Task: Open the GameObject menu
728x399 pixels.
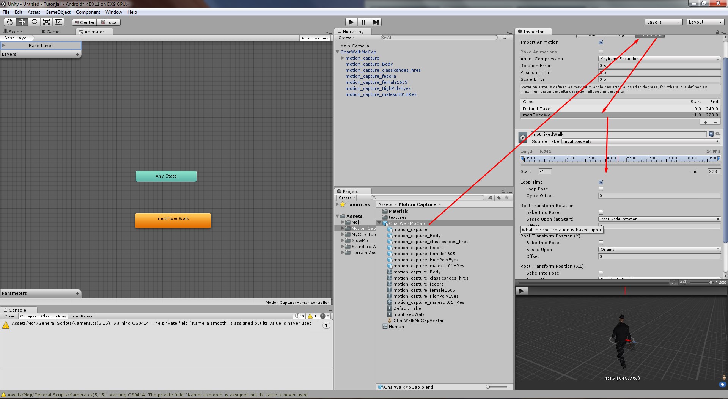Action: (x=58, y=12)
